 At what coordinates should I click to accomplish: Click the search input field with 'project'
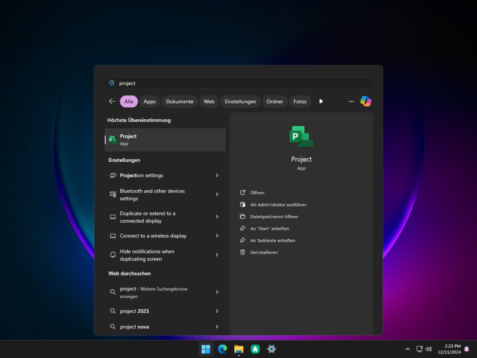238,83
